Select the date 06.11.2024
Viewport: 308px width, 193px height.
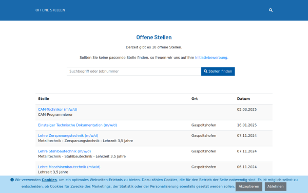click(x=247, y=167)
